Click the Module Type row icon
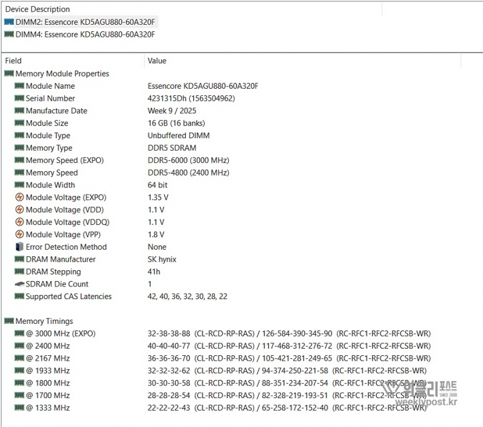 click(x=19, y=135)
